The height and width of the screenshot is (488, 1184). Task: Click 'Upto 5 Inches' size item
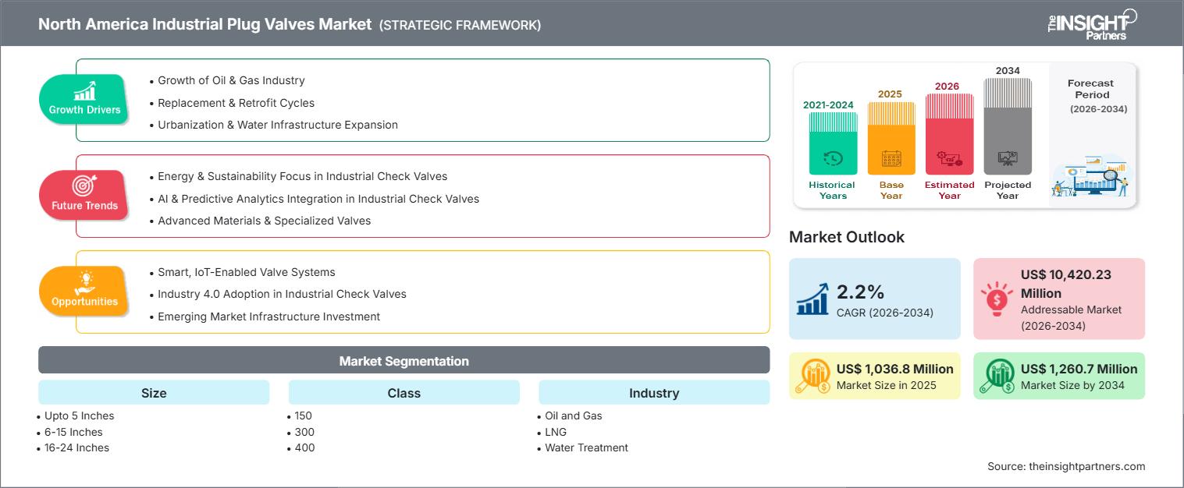[79, 416]
